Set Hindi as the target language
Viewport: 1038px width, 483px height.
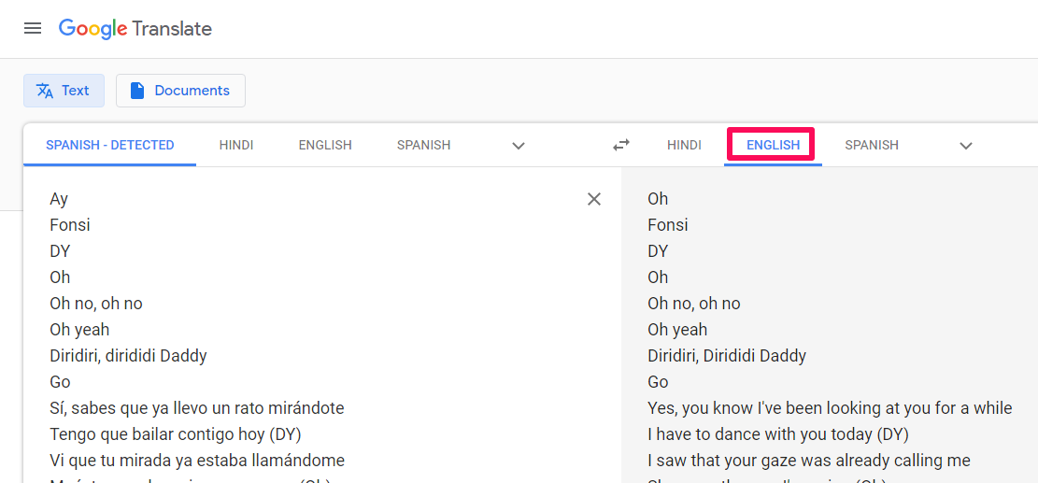684,145
